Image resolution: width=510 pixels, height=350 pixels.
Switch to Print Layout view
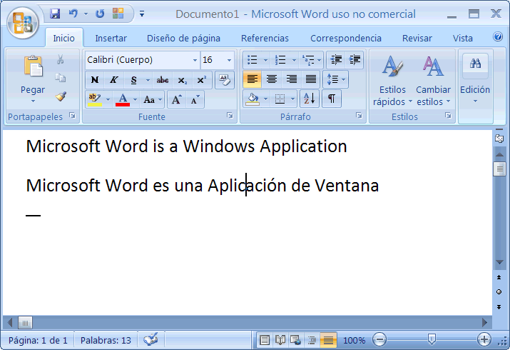coord(265,340)
